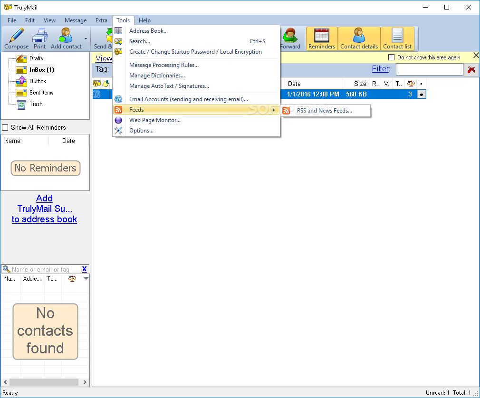Click the V. column header
This screenshot has width=480, height=398.
[x=387, y=84]
